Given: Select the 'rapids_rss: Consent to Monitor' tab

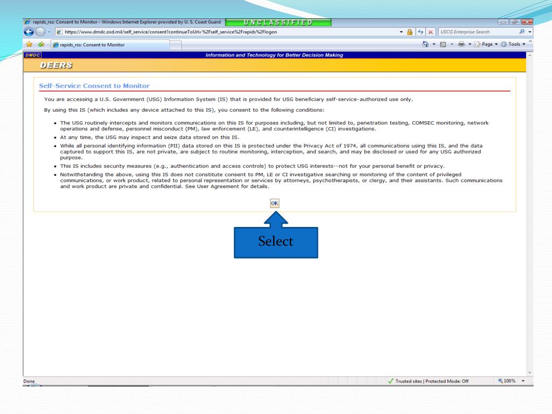Looking at the screenshot, I should [x=110, y=45].
